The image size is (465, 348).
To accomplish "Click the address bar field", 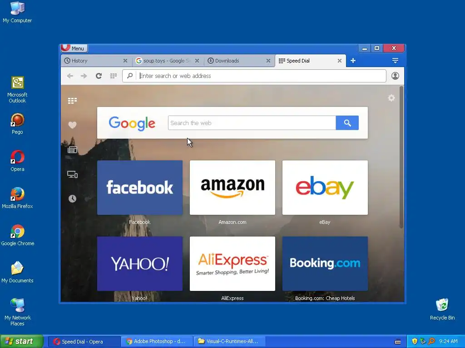I will (x=254, y=76).
